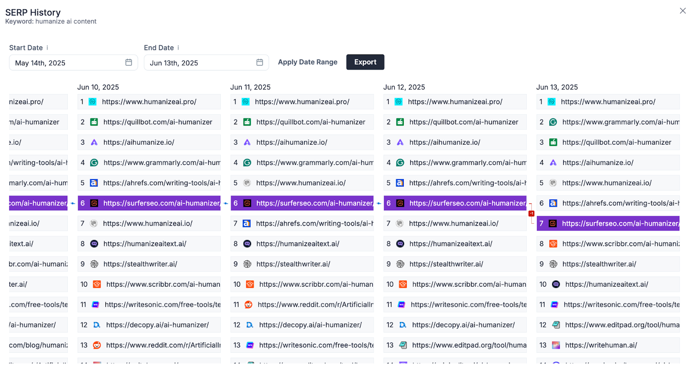The width and height of the screenshot is (691, 370).
Task: Open aihumanize.io link at rank 3 Jun 11
Action: (292, 142)
